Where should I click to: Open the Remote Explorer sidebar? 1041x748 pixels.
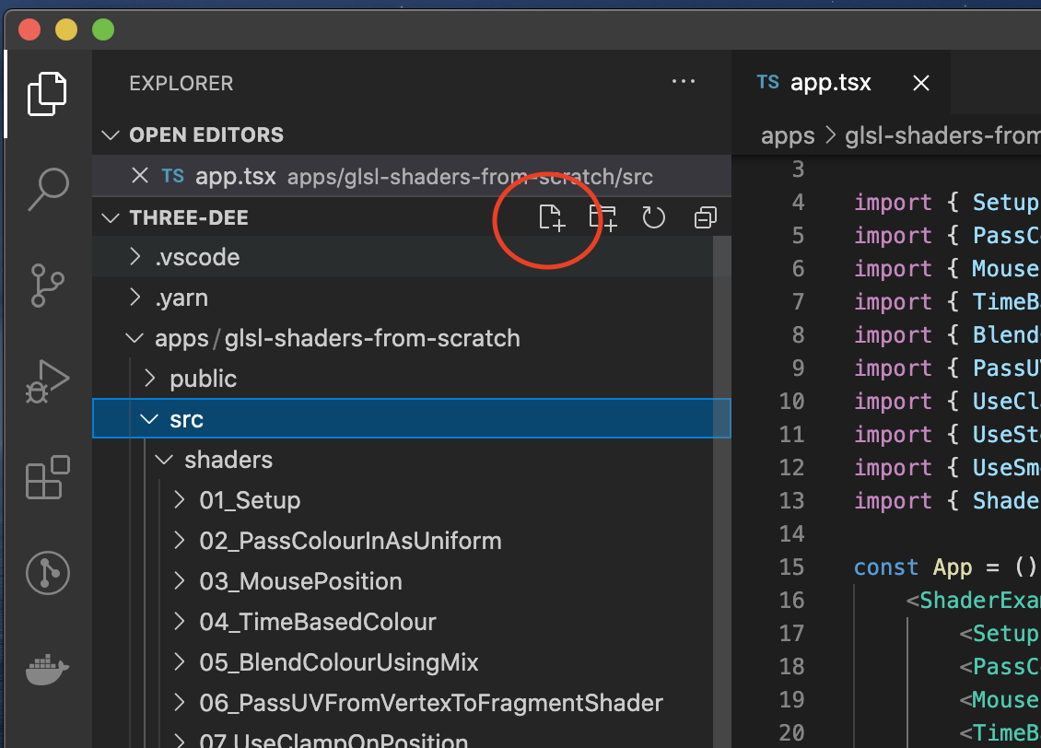[x=46, y=573]
